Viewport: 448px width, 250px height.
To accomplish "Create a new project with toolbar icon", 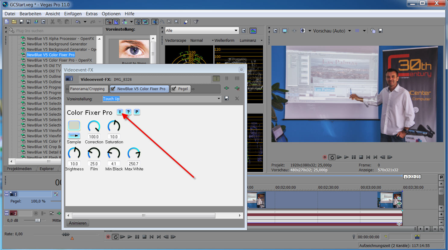I will point(7,22).
